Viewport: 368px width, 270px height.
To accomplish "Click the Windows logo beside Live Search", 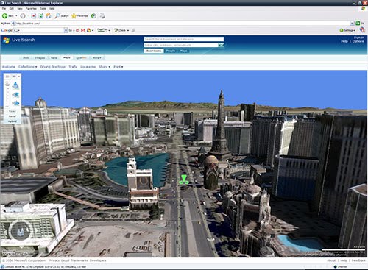I will (7, 40).
